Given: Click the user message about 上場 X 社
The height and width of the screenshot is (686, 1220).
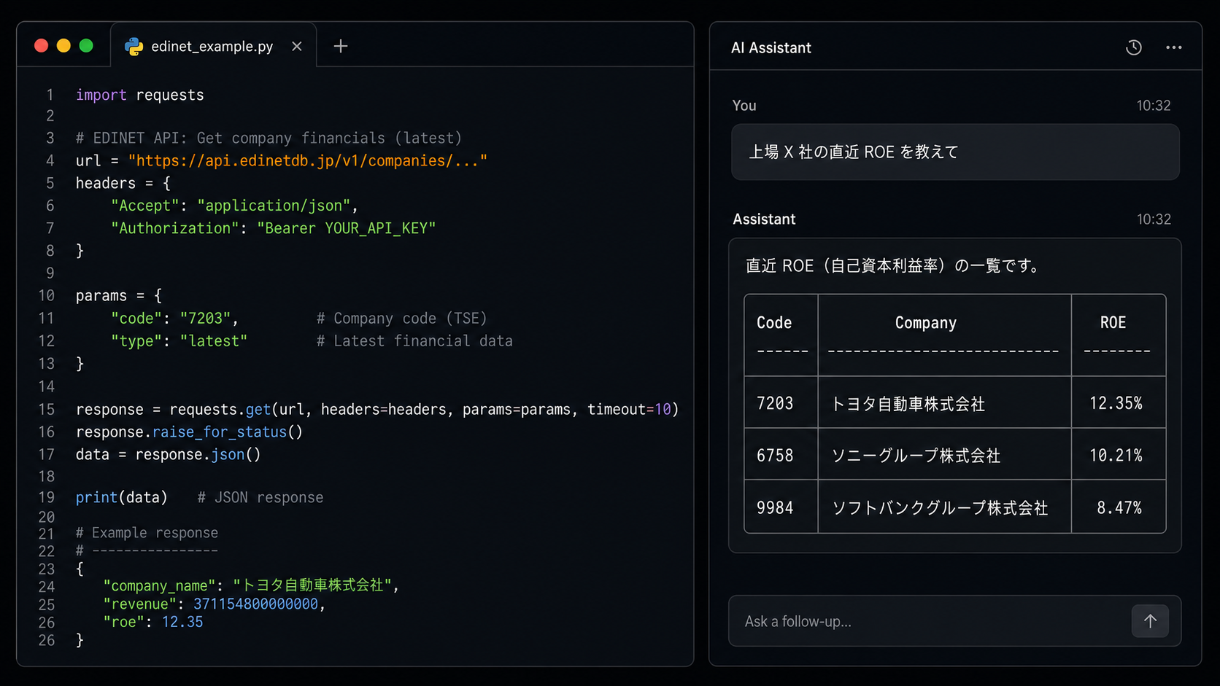Looking at the screenshot, I should [x=955, y=152].
